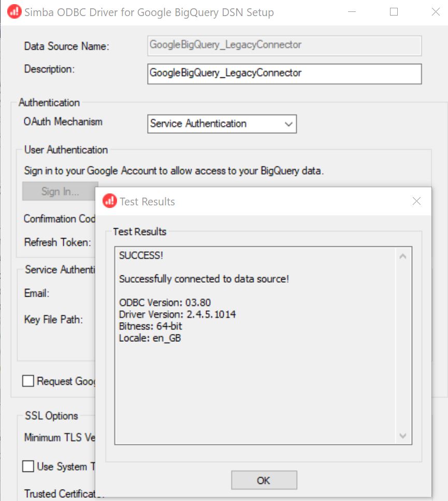Click the Service Authentication dropdown arrow
This screenshot has width=448, height=501.
point(288,124)
